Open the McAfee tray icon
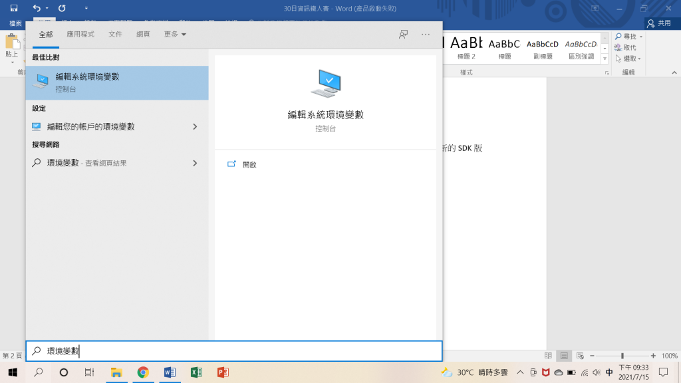681x383 pixels. 545,372
